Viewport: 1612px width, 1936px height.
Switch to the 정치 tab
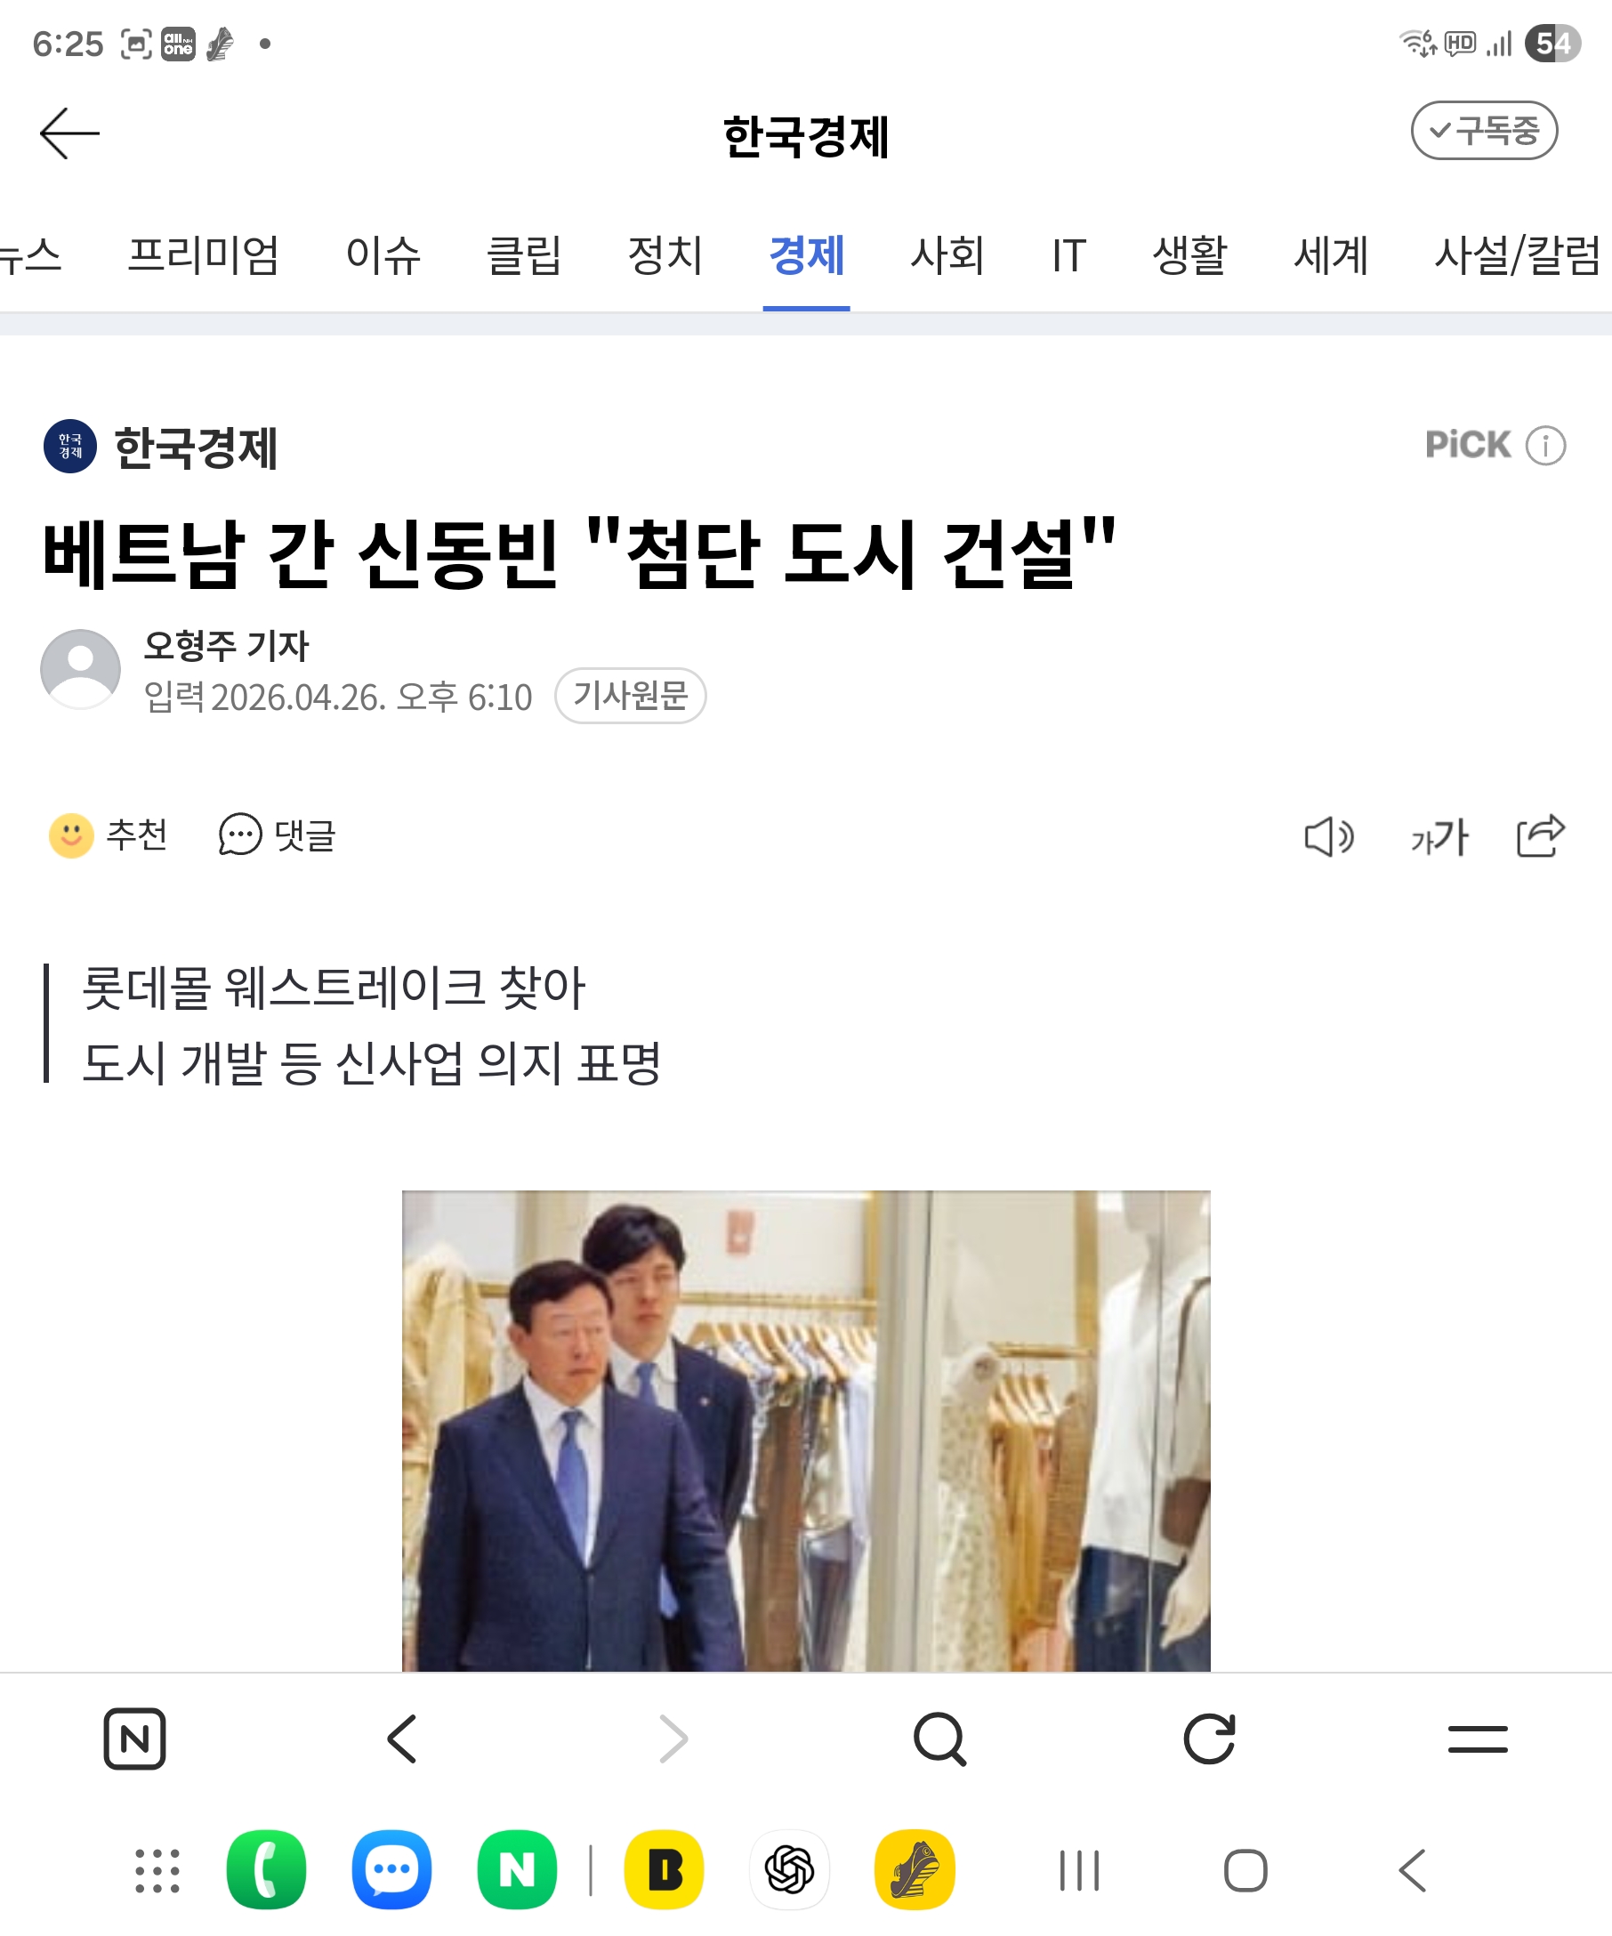pos(665,255)
